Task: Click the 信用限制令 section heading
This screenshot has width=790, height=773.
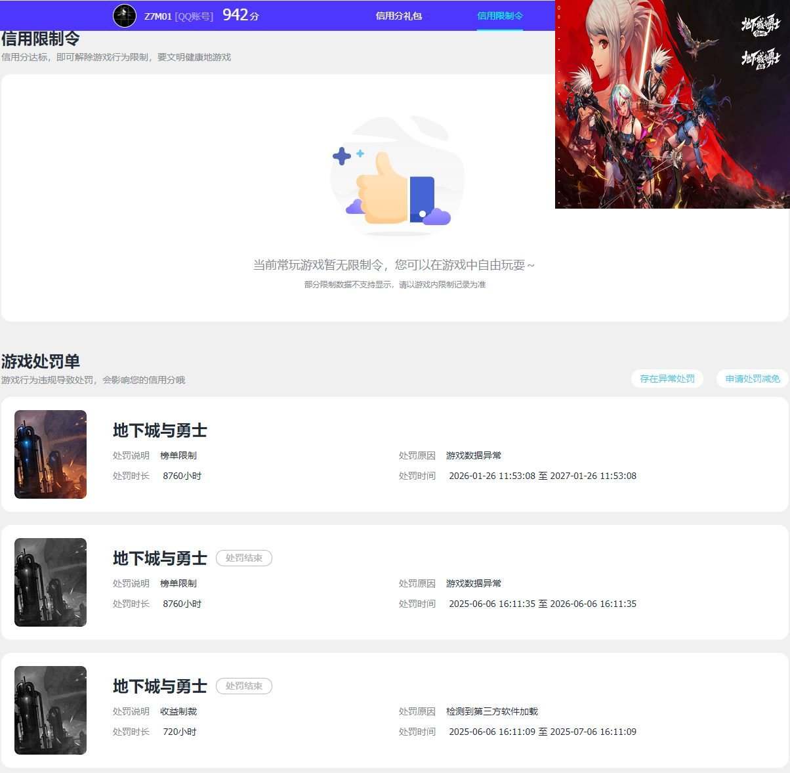Action: point(41,39)
